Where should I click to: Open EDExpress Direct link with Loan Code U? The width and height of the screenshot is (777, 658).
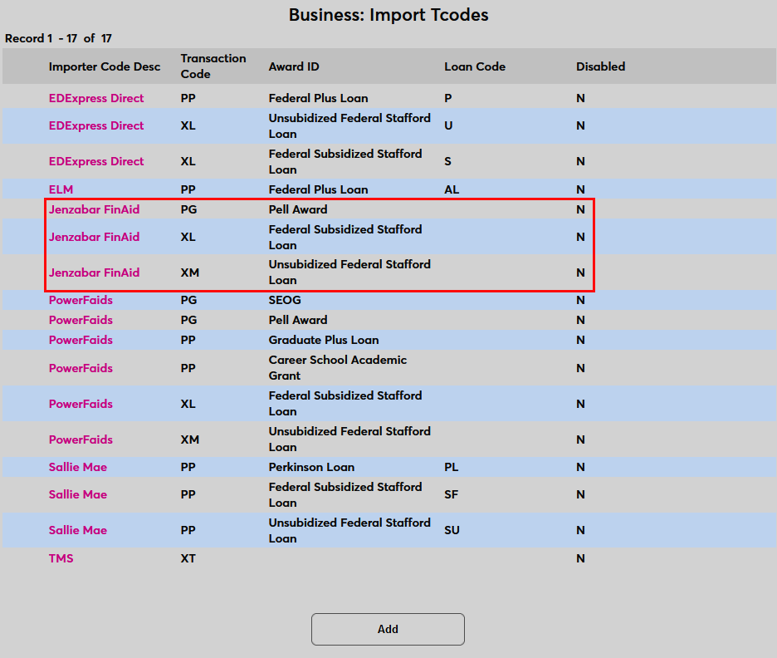click(96, 125)
